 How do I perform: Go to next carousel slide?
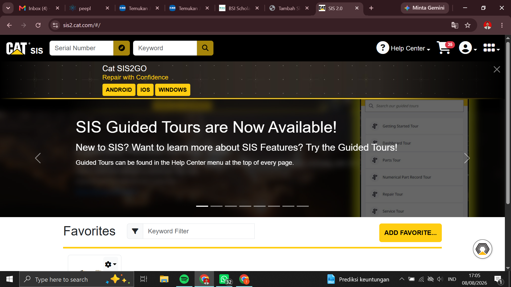pos(467,158)
